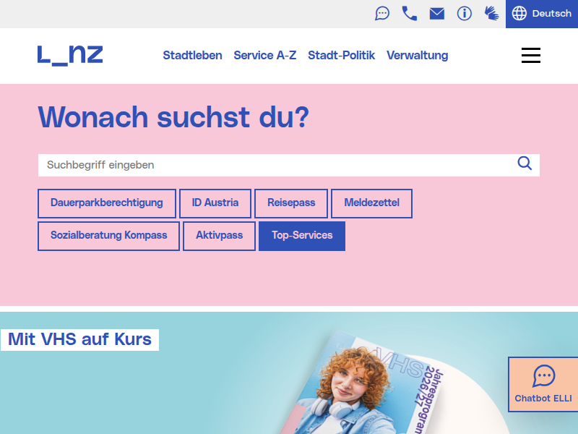The height and width of the screenshot is (434, 578).
Task: Select the Dauerparkberechtigung quick link
Action: (x=107, y=203)
